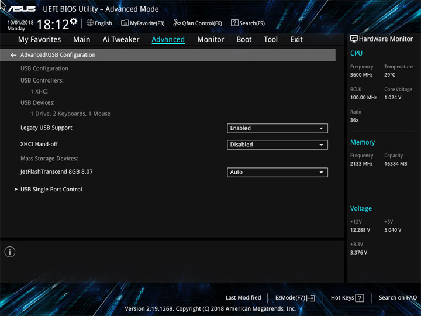Open the Boot tab
This screenshot has width=421, height=316.
(x=244, y=40)
